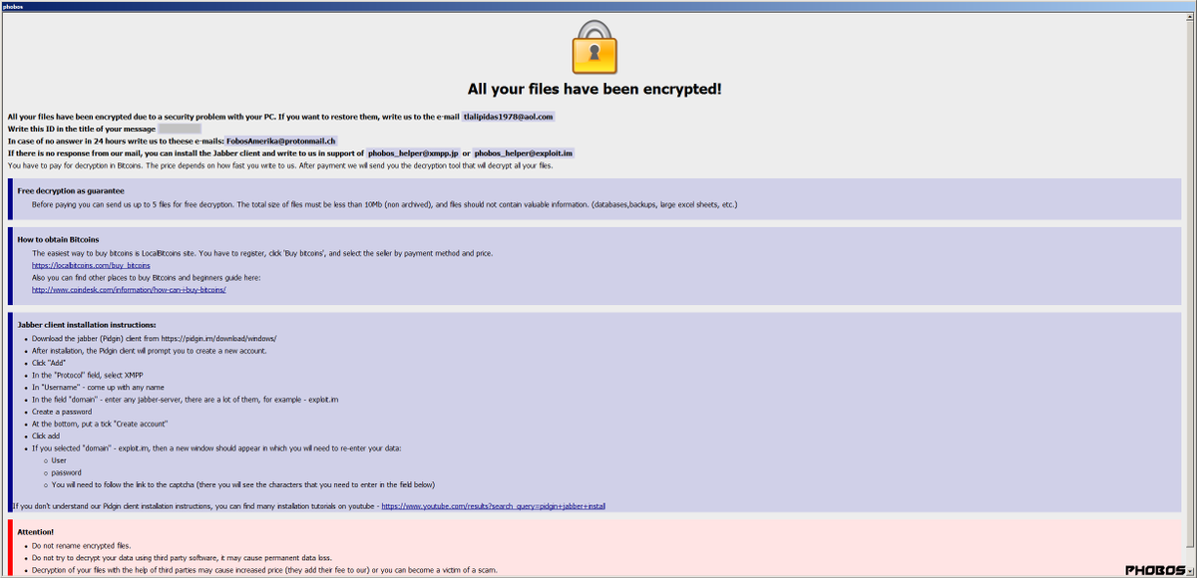Click the 'Free decryption as guarantee' heading
Image resolution: width=1197 pixels, height=578 pixels.
click(x=71, y=190)
